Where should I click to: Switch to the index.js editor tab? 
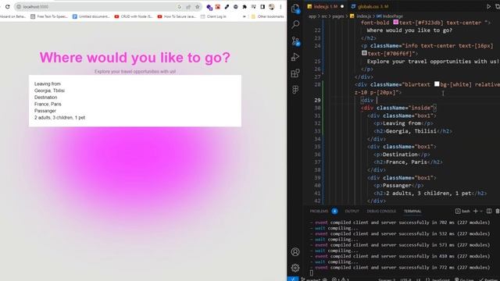(x=325, y=6)
